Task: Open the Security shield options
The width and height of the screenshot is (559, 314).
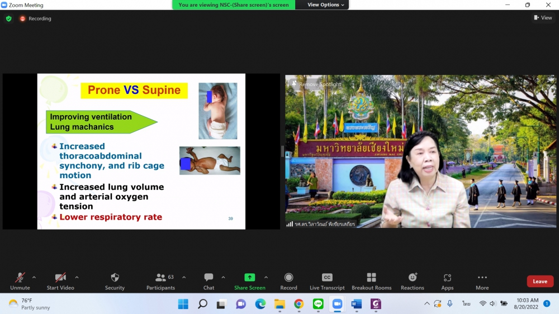Action: (x=115, y=281)
